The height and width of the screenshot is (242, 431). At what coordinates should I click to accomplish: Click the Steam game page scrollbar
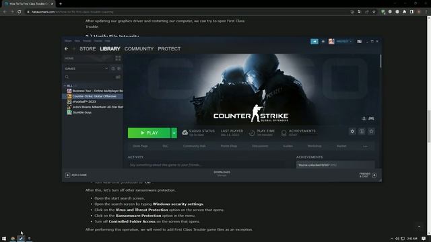click(380, 61)
